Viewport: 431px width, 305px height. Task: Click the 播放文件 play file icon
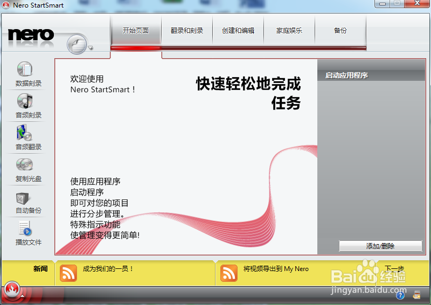tap(25, 228)
